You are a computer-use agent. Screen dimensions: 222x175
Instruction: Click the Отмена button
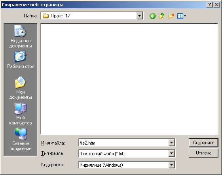(203, 153)
